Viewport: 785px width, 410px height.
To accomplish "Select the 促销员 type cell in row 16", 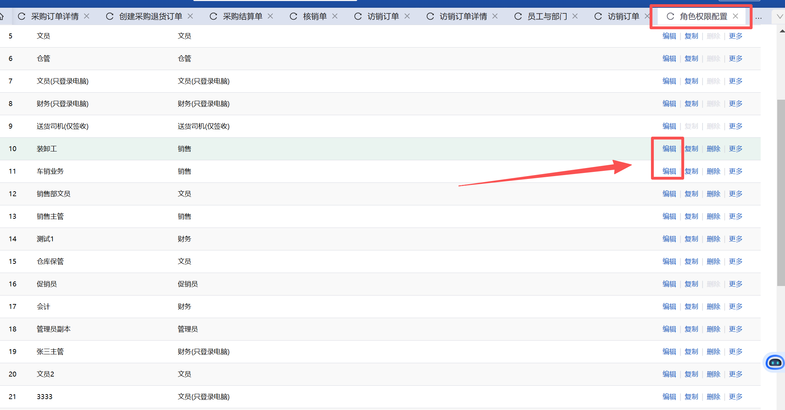I will (188, 284).
